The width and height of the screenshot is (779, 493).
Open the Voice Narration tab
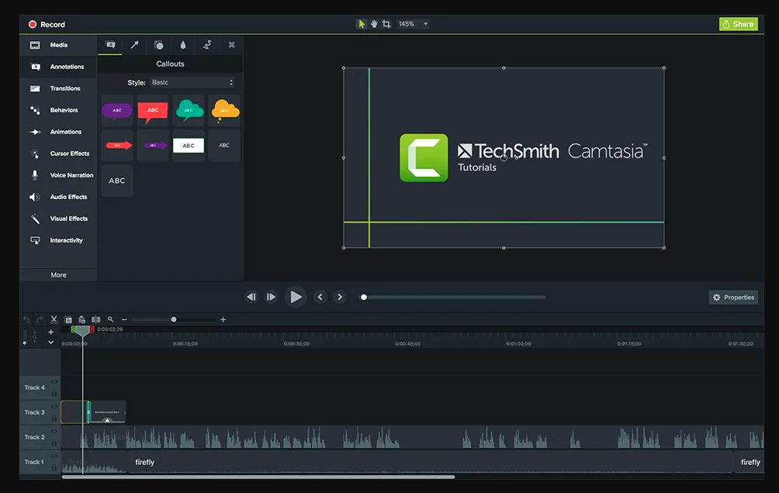58,175
